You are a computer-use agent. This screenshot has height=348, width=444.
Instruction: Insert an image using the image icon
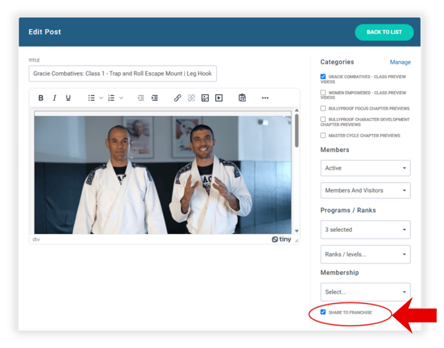[x=205, y=98]
